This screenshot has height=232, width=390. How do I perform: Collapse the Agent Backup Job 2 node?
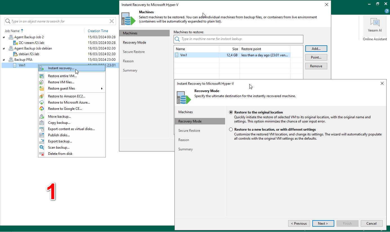[4, 37]
